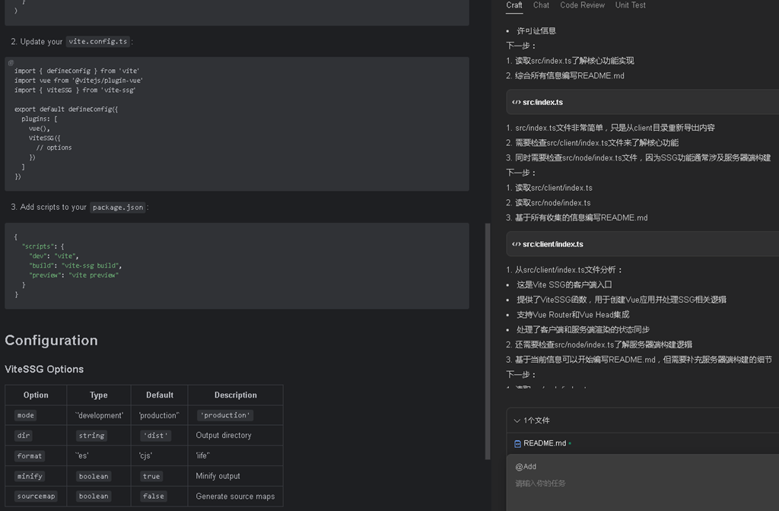Open the Chat tab

(541, 5)
